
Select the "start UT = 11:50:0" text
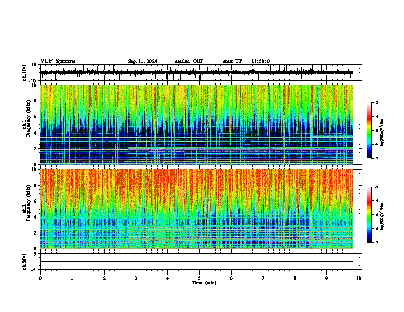[246, 61]
